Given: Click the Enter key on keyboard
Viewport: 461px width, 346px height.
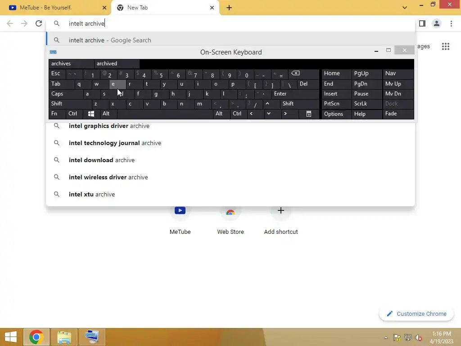Looking at the screenshot, I should [295, 94].
